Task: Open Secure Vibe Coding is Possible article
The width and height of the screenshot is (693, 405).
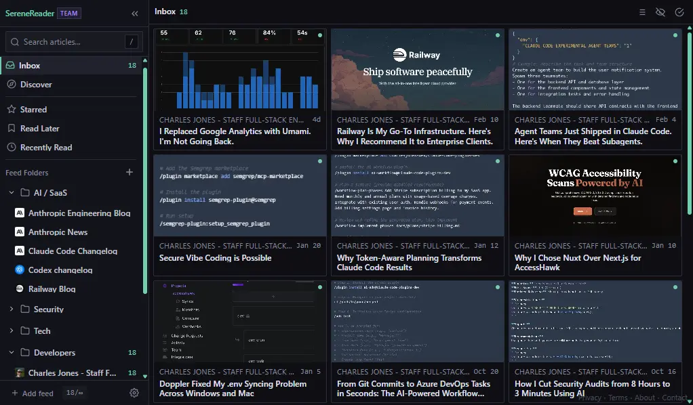Action: click(x=215, y=258)
